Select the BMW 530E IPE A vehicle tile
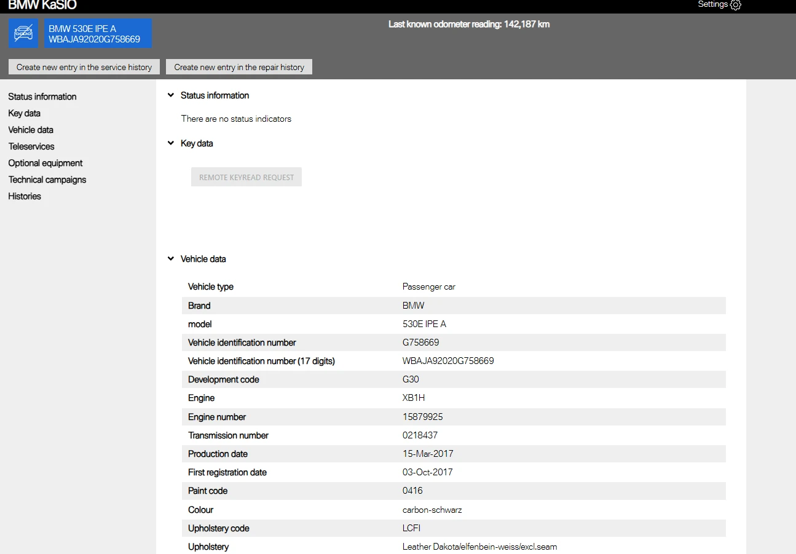 tap(98, 33)
